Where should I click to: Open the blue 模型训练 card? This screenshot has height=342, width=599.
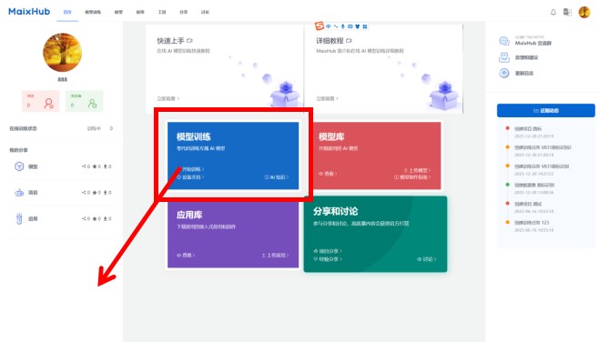click(x=233, y=156)
